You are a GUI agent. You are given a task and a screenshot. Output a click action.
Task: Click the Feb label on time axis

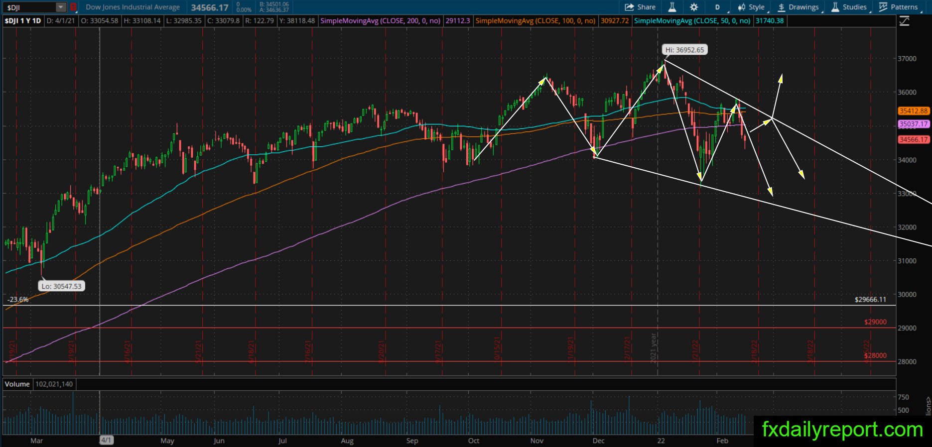pyautogui.click(x=722, y=441)
